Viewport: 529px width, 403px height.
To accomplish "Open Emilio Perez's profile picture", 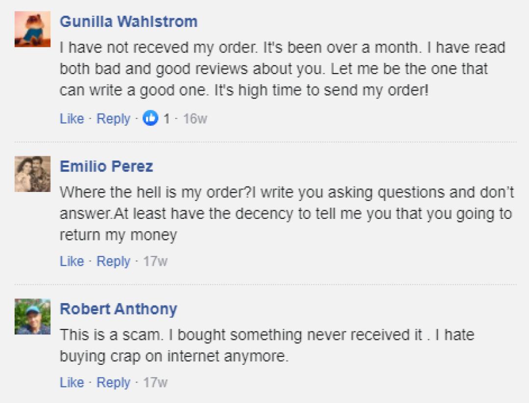I will click(32, 174).
